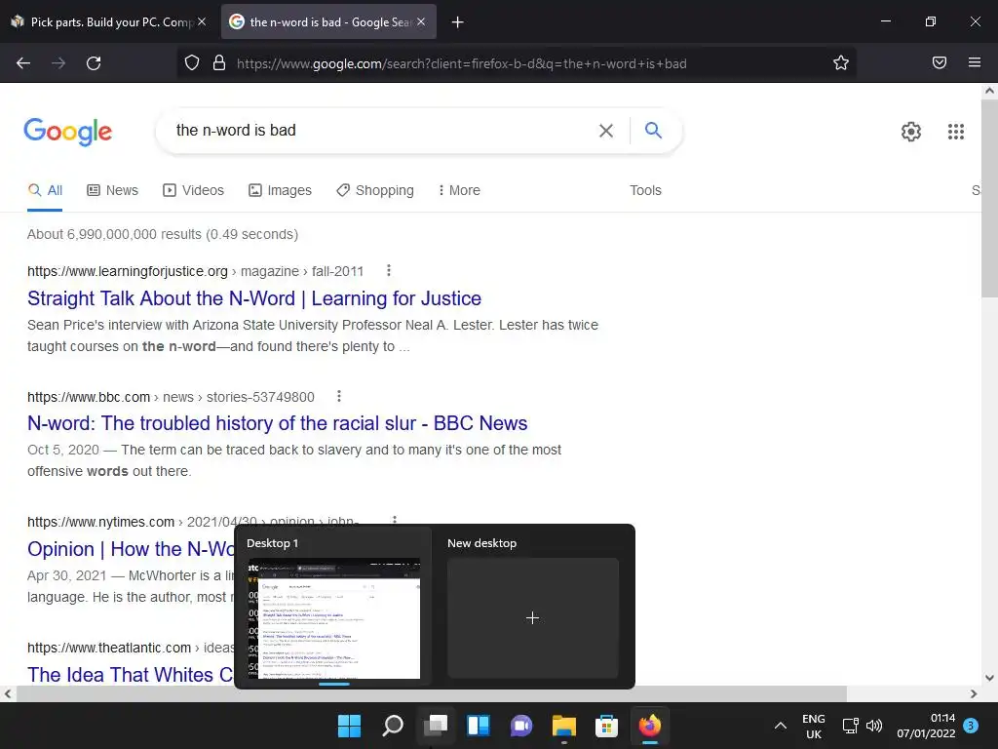Open the notification count badge
The width and height of the screenshot is (998, 749).
(971, 726)
